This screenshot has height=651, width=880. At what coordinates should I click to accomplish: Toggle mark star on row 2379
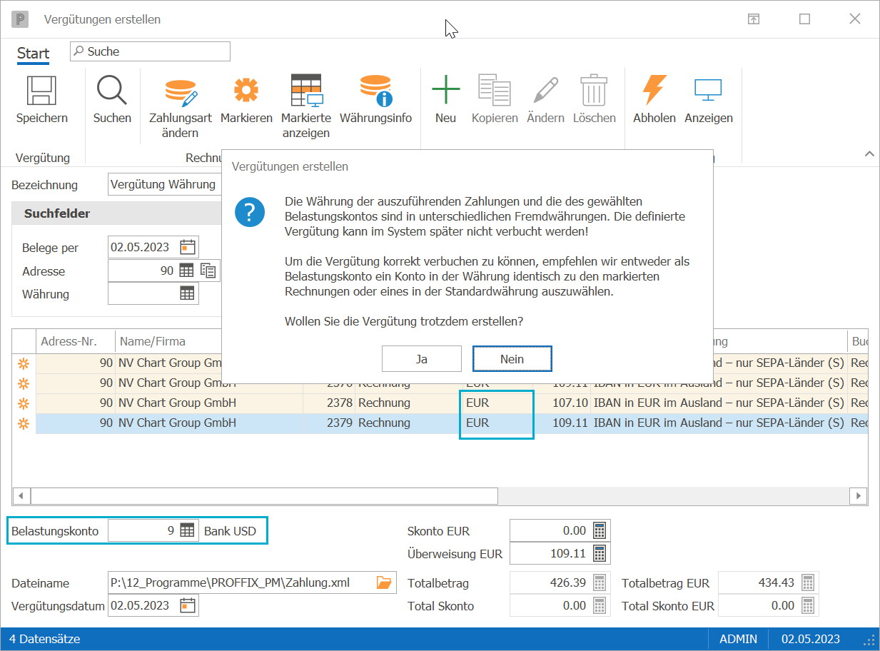point(24,423)
